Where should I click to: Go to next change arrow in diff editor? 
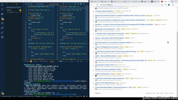coord(69,4)
